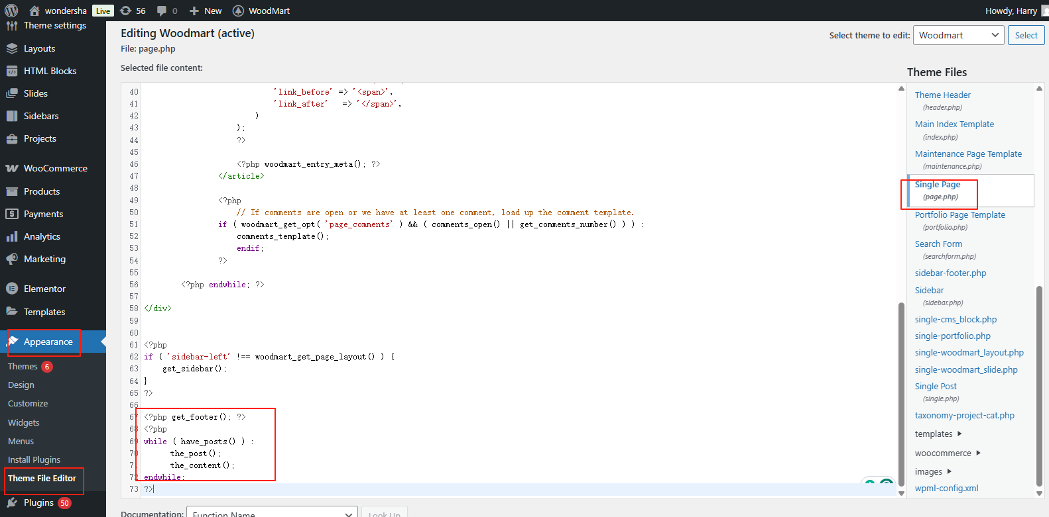Click the Slides sidebar icon
1049x517 pixels.
tap(12, 93)
